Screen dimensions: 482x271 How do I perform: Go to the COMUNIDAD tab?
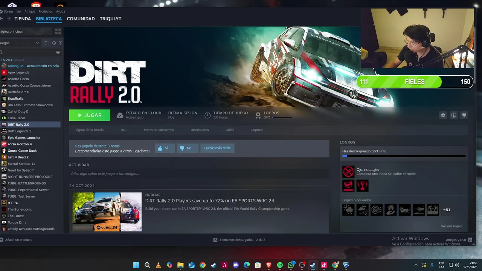click(x=81, y=18)
